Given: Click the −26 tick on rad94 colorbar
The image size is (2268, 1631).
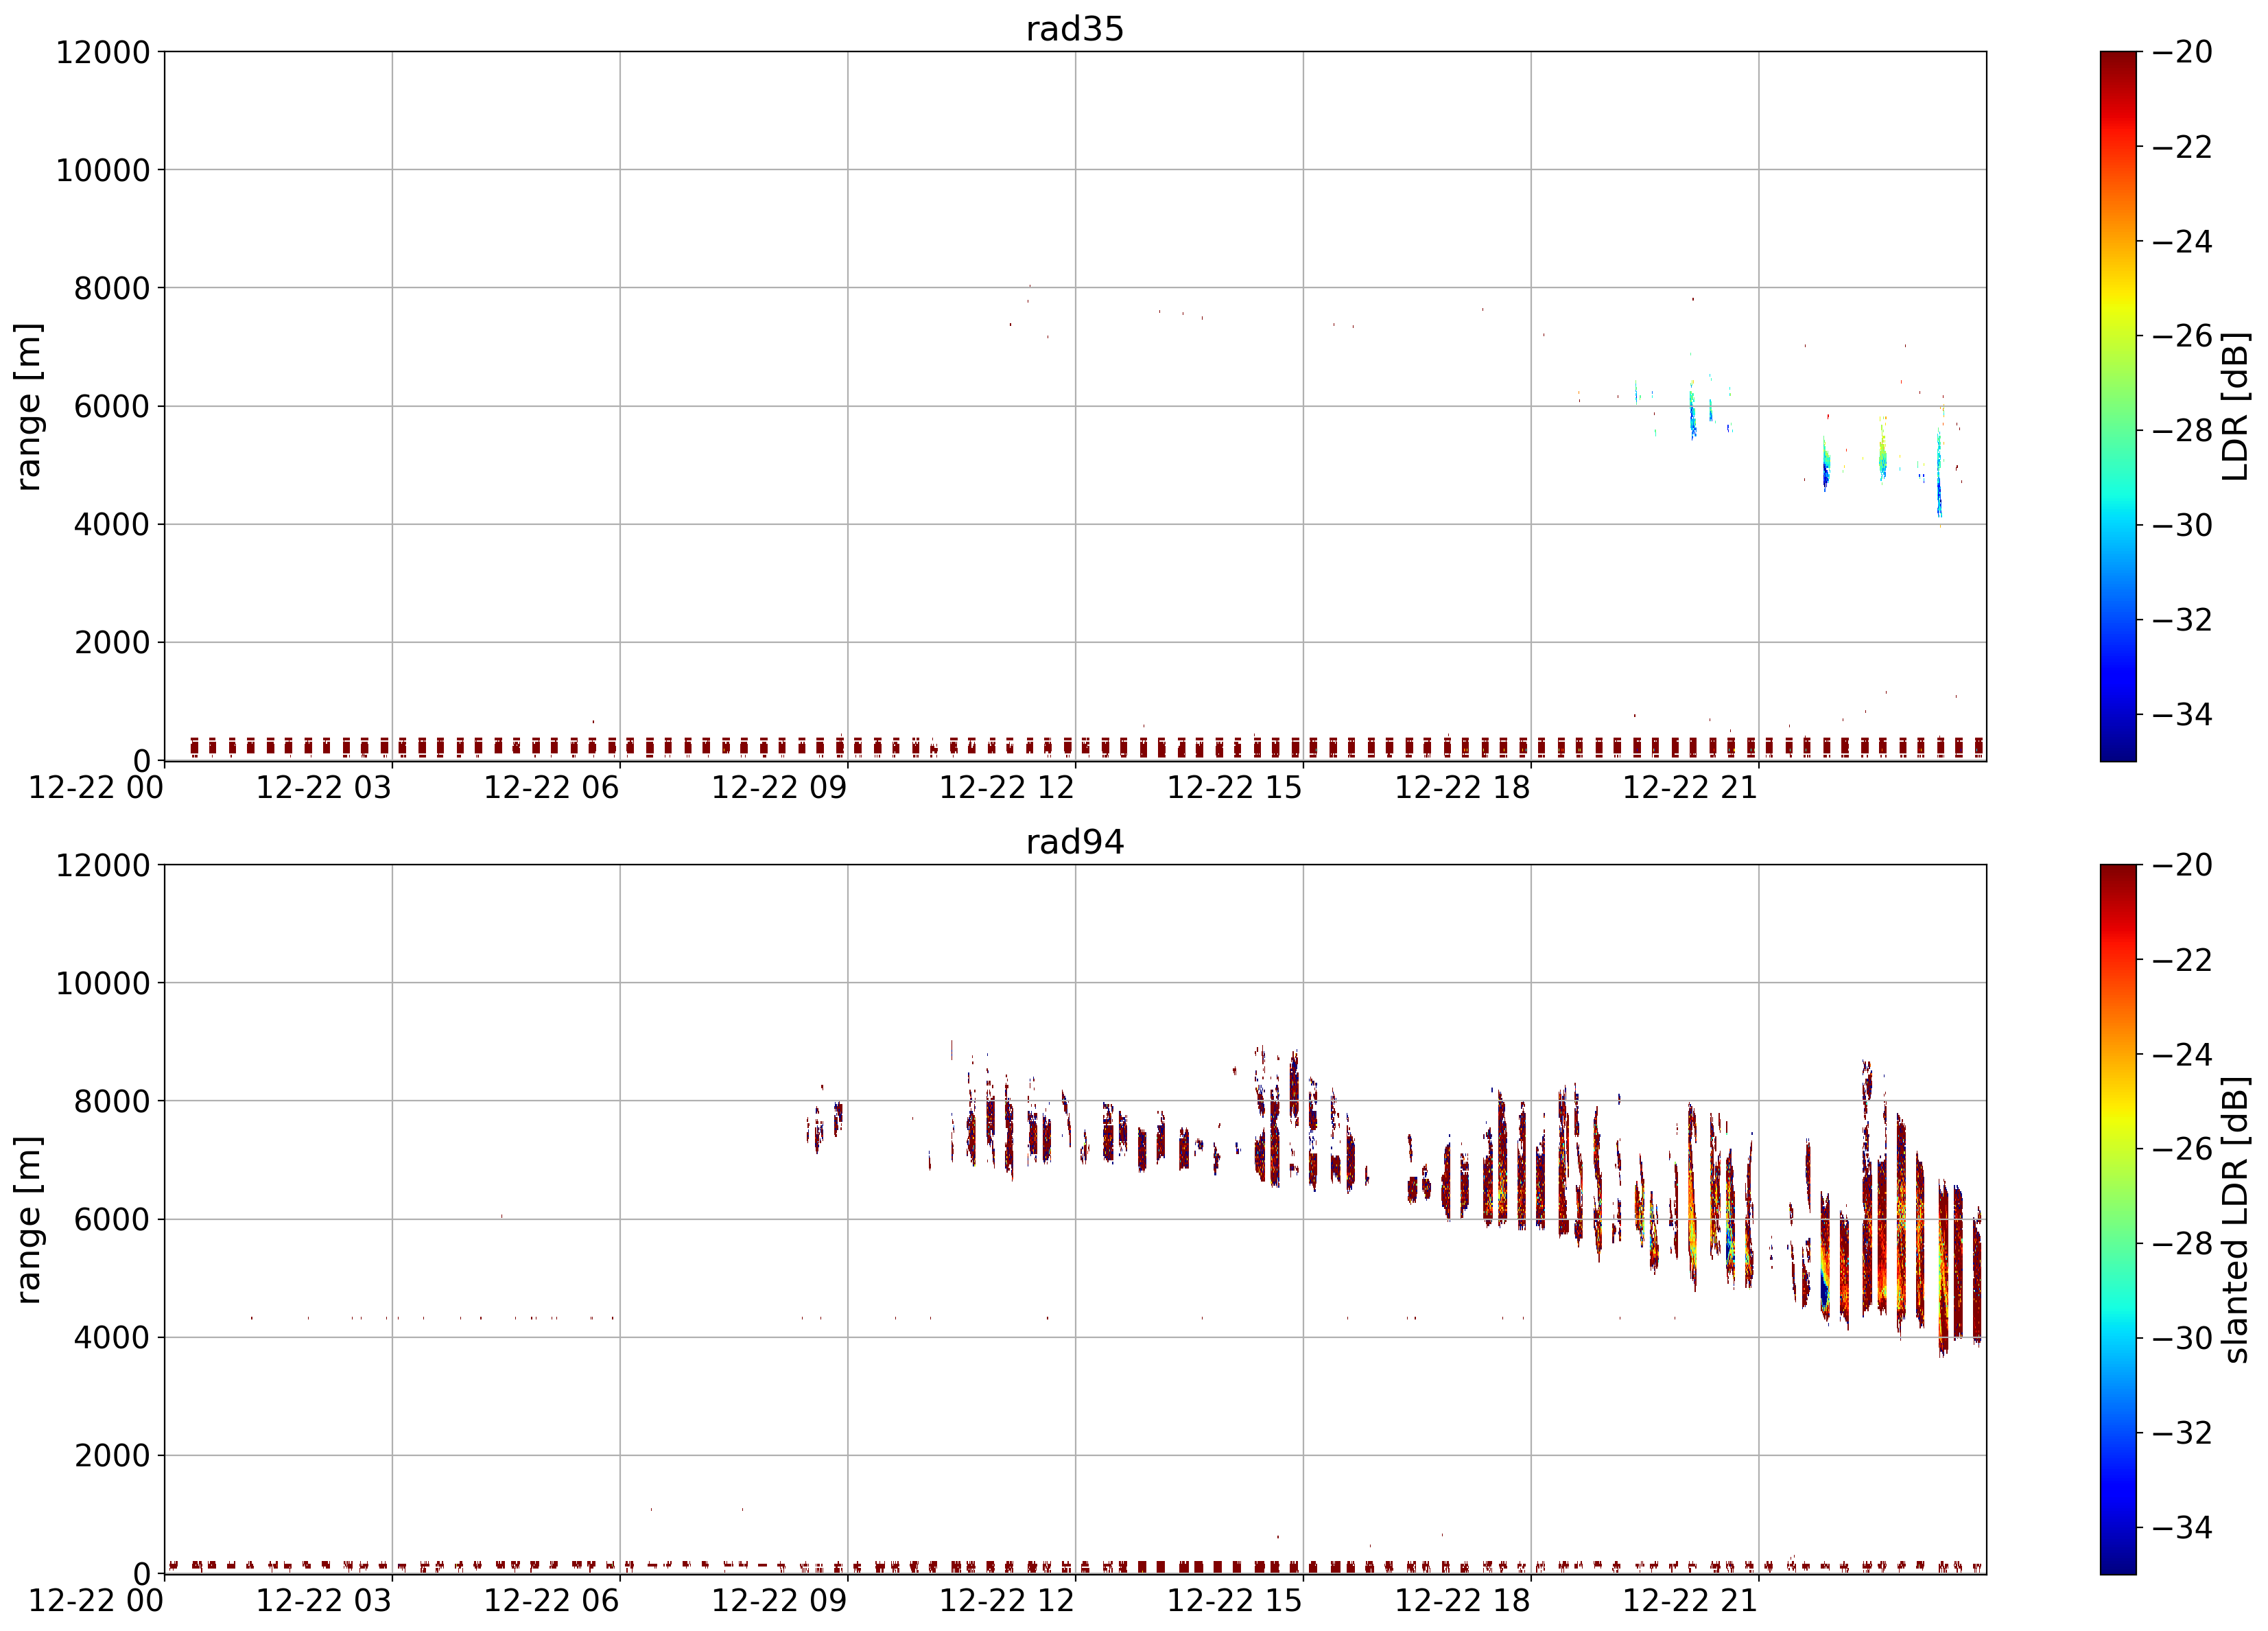Looking at the screenshot, I should pyautogui.click(x=2182, y=1149).
